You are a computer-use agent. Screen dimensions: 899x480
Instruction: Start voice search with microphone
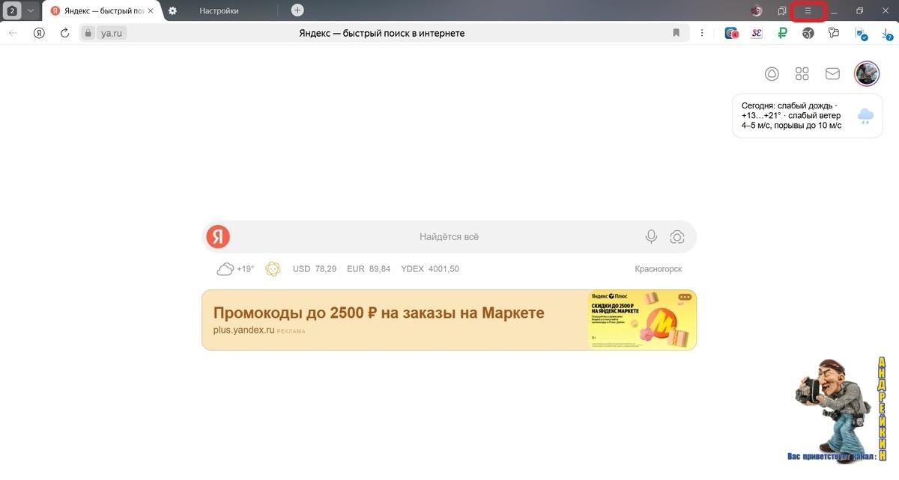coord(651,237)
